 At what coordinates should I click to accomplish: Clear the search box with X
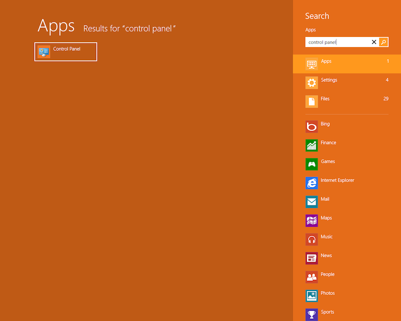(374, 42)
